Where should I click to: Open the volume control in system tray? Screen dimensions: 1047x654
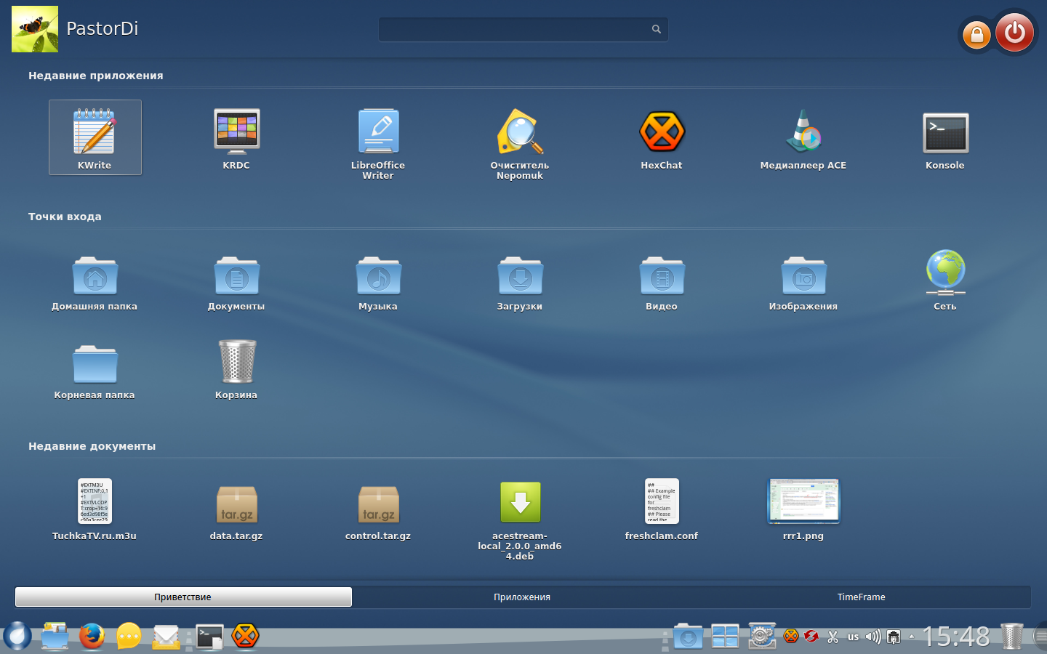pos(873,637)
